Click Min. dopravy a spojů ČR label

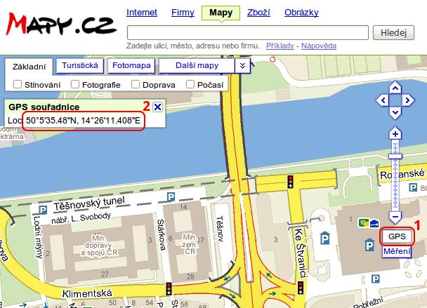[x=100, y=246]
